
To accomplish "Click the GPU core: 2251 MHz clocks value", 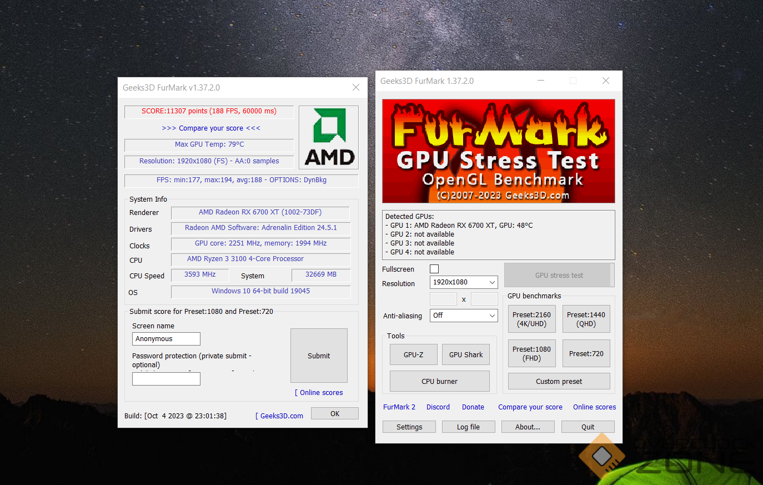I will click(x=260, y=243).
